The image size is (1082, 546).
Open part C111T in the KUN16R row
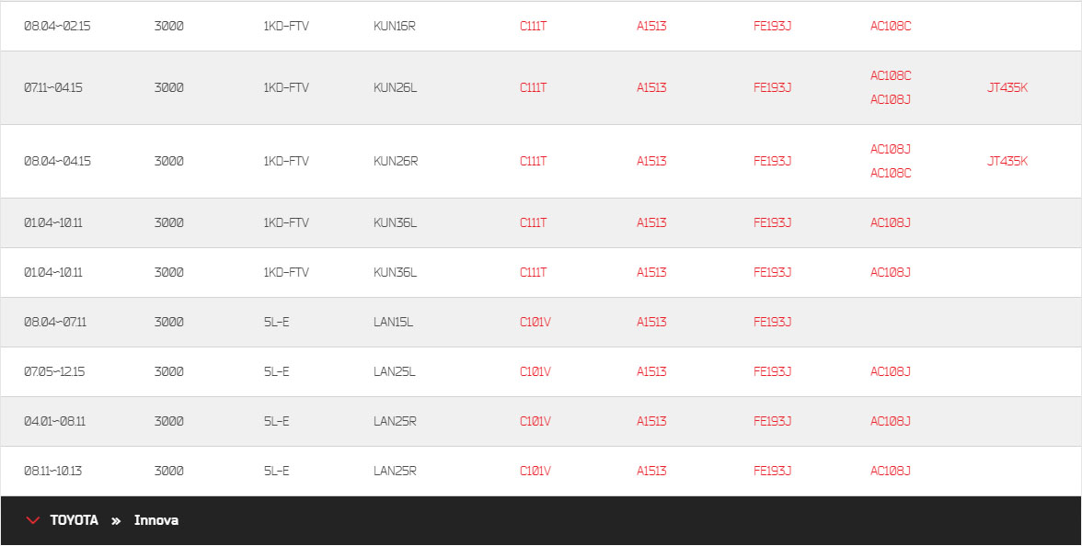click(534, 26)
